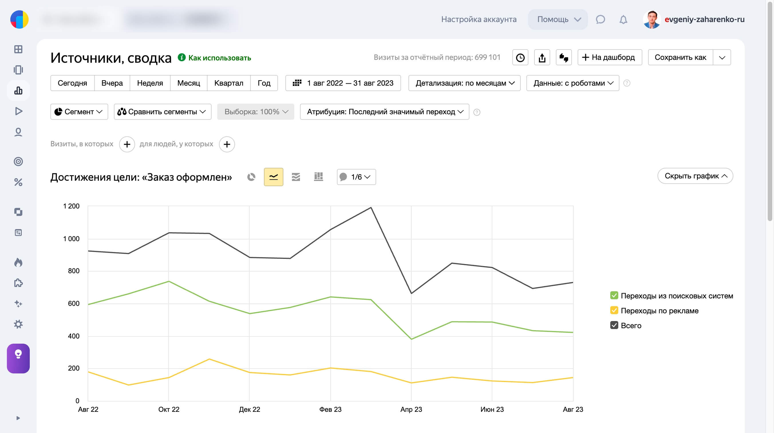Switch to the column chart icon
774x433 pixels.
[318, 177]
